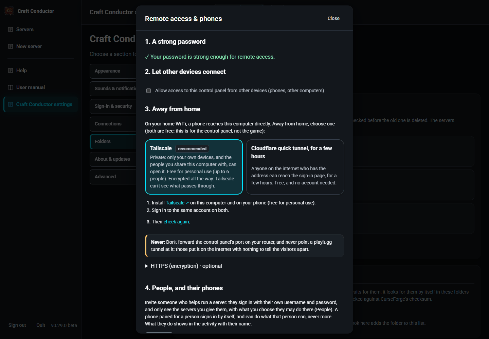Click the Craft Conductor logo icon
The image size is (489, 339).
click(x=9, y=11)
